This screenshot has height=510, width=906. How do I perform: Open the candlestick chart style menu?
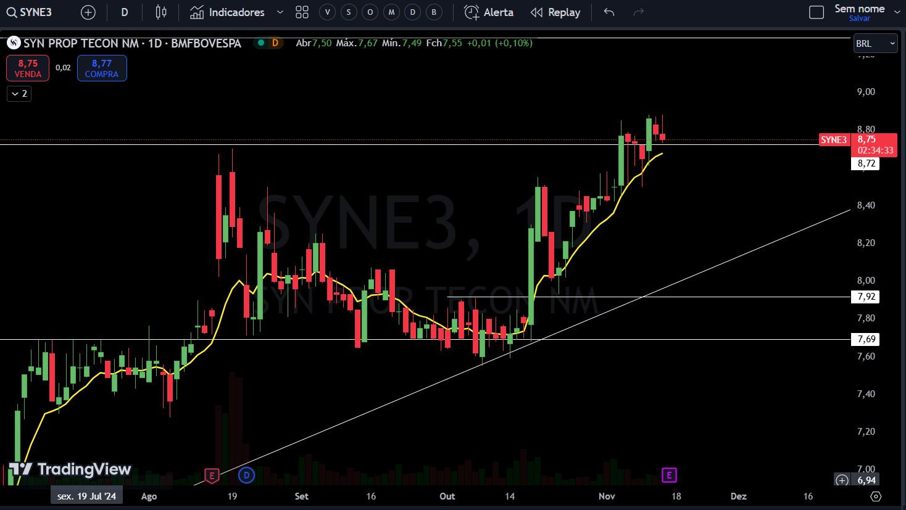coord(161,12)
